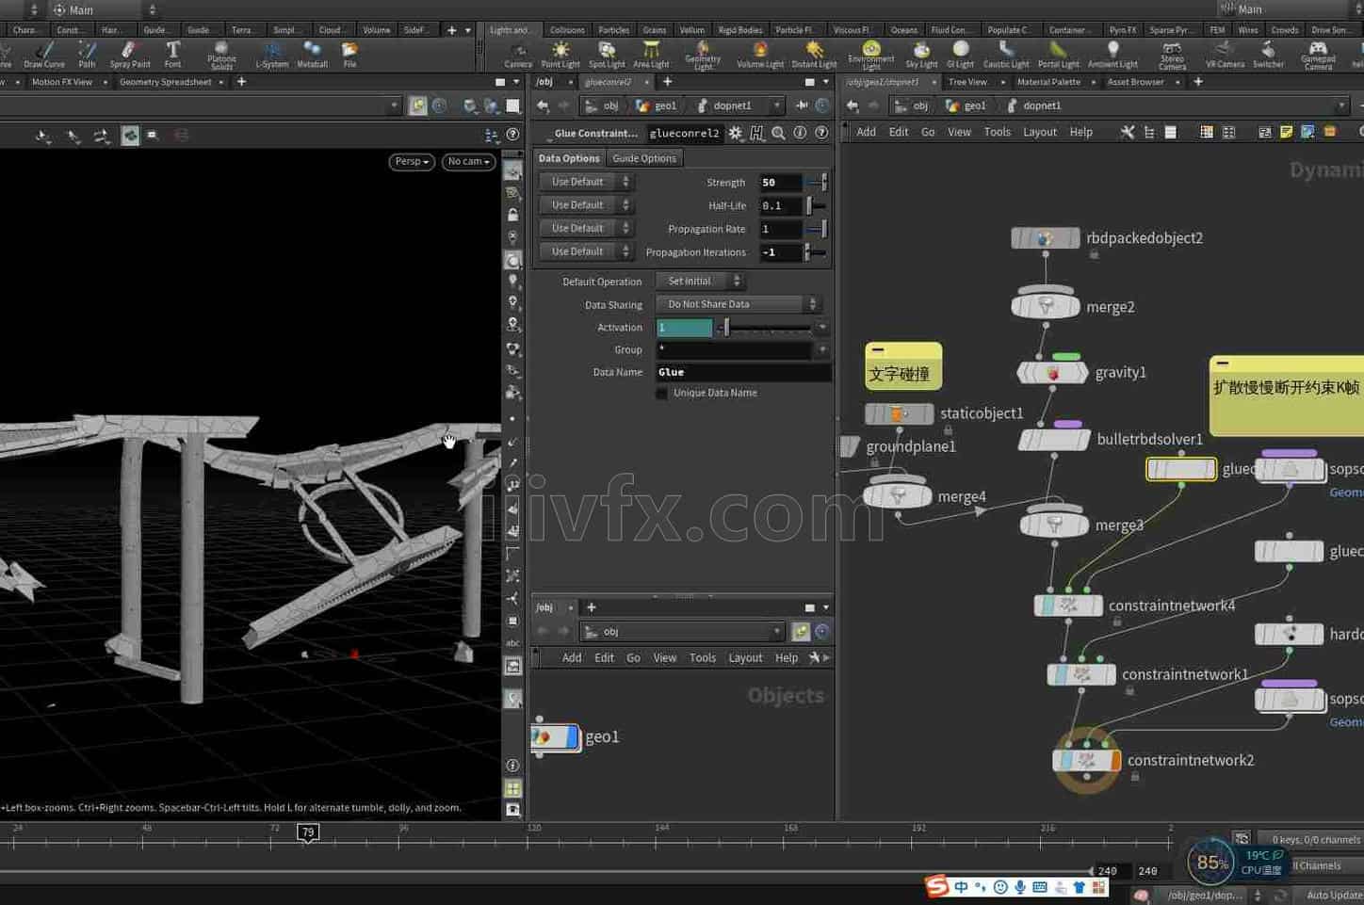Open Propagation Rate's Use Default dropdown
The image size is (1364, 905).
coord(585,229)
